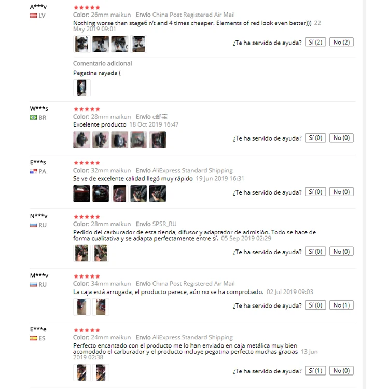Screen dimensions: 389x389
Task: Vote No (0) on E***s's review from PA
Action: click(x=341, y=192)
